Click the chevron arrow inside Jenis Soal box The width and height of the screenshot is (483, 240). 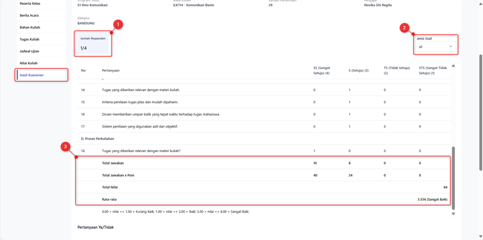450,47
